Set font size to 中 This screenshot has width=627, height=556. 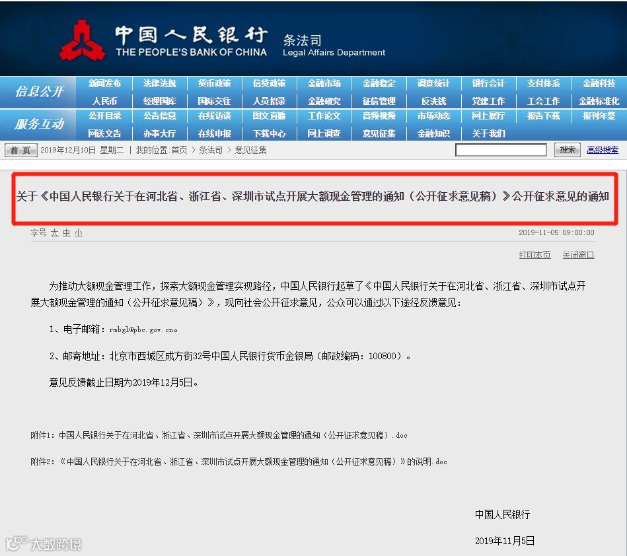tap(66, 232)
